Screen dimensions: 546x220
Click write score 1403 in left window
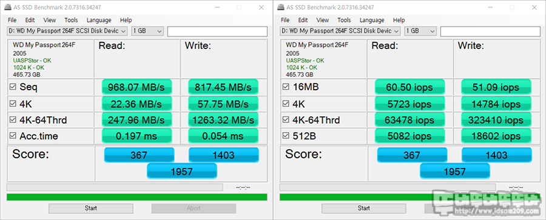(223, 155)
